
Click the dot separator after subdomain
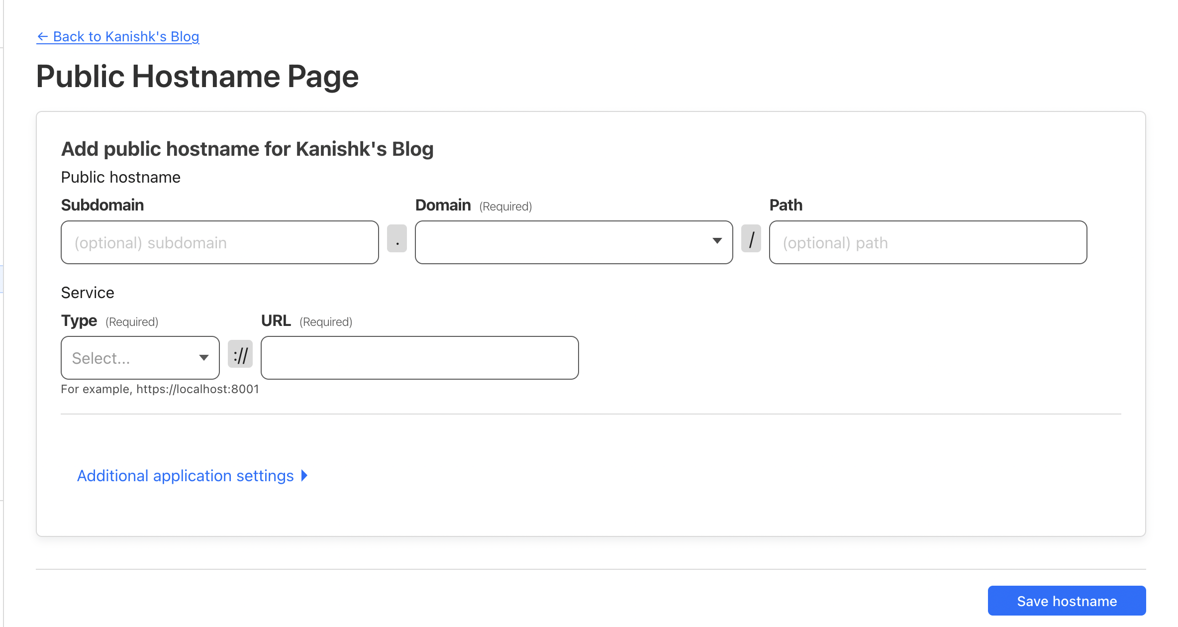397,239
